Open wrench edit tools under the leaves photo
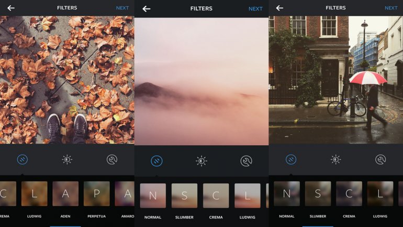The width and height of the screenshot is (403, 227). (x=112, y=159)
